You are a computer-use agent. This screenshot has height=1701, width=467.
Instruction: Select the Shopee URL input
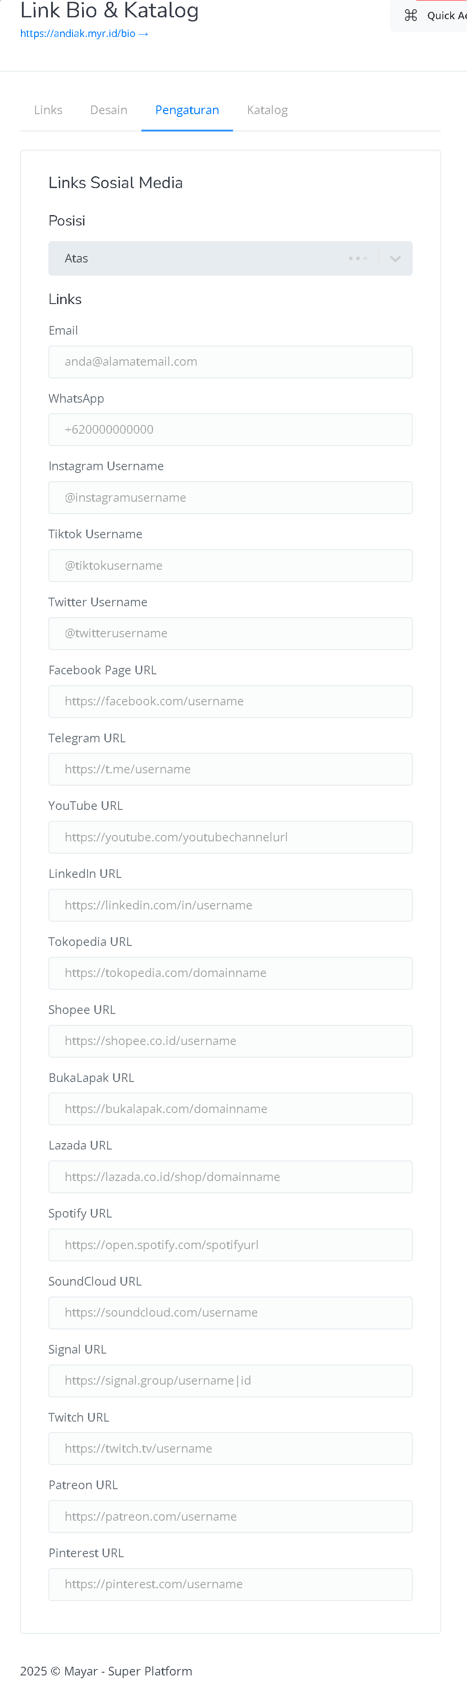click(230, 1041)
